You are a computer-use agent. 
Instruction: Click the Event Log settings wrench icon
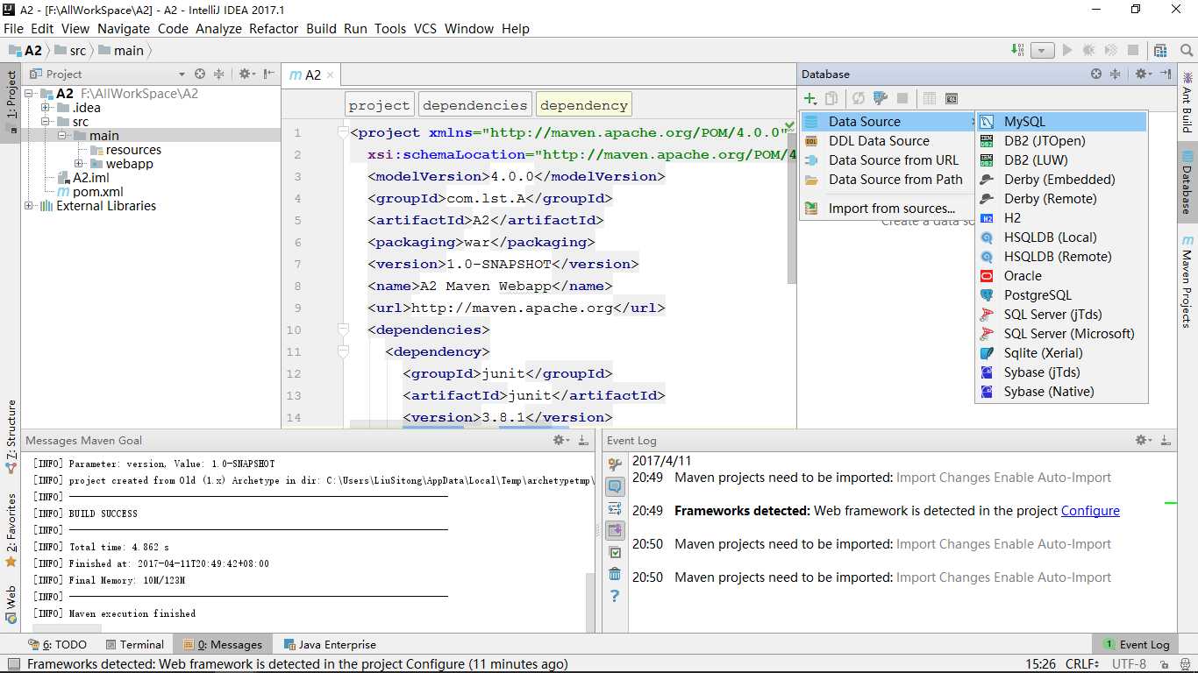(x=615, y=464)
